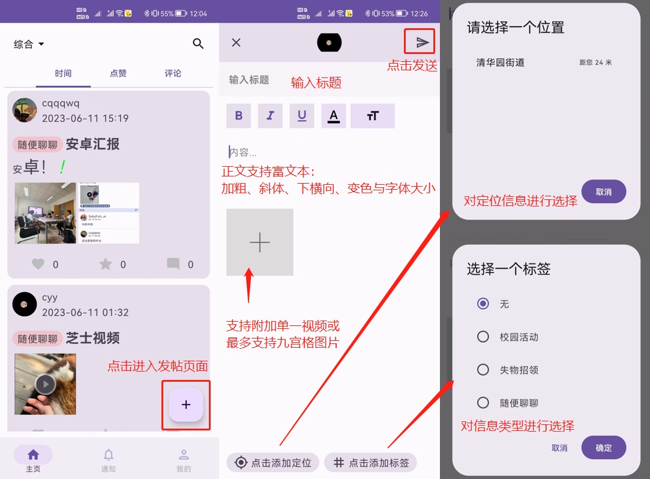This screenshot has width=650, height=479.
Task: Tap the cqqqwq username
Action: [61, 104]
